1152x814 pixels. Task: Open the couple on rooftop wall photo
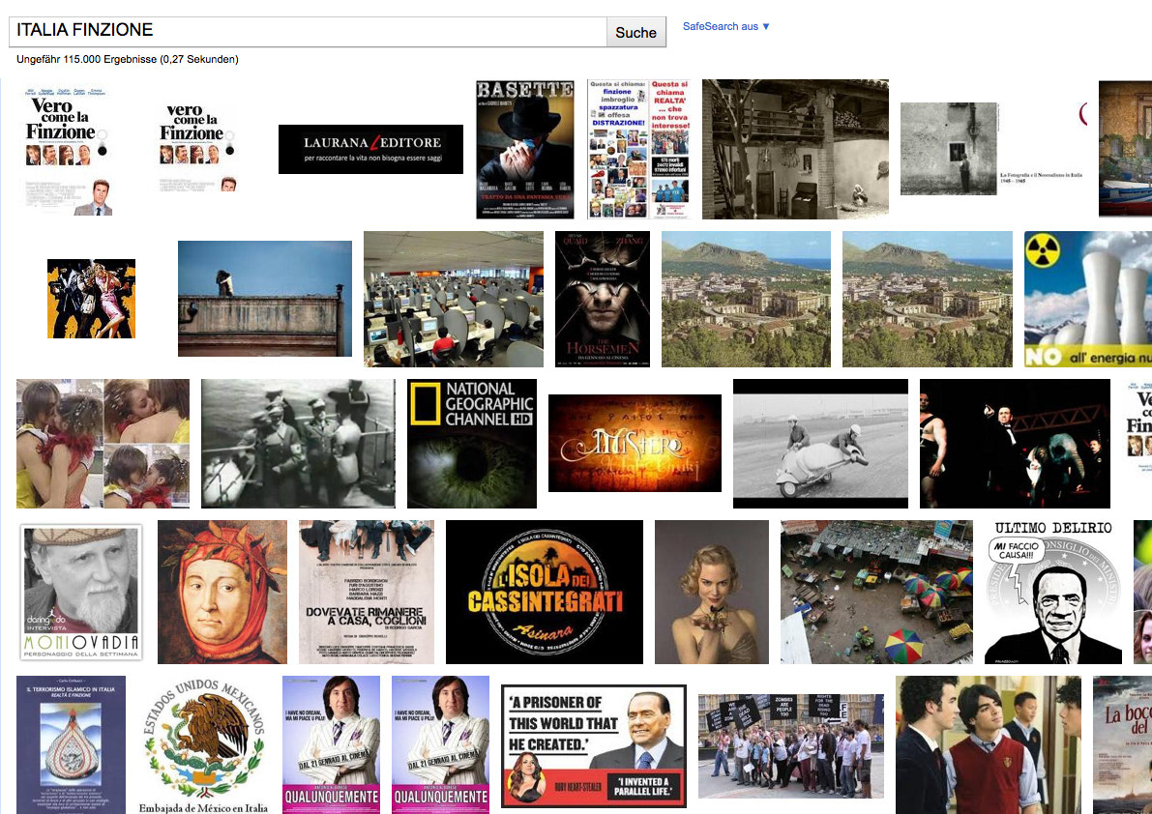(x=264, y=299)
